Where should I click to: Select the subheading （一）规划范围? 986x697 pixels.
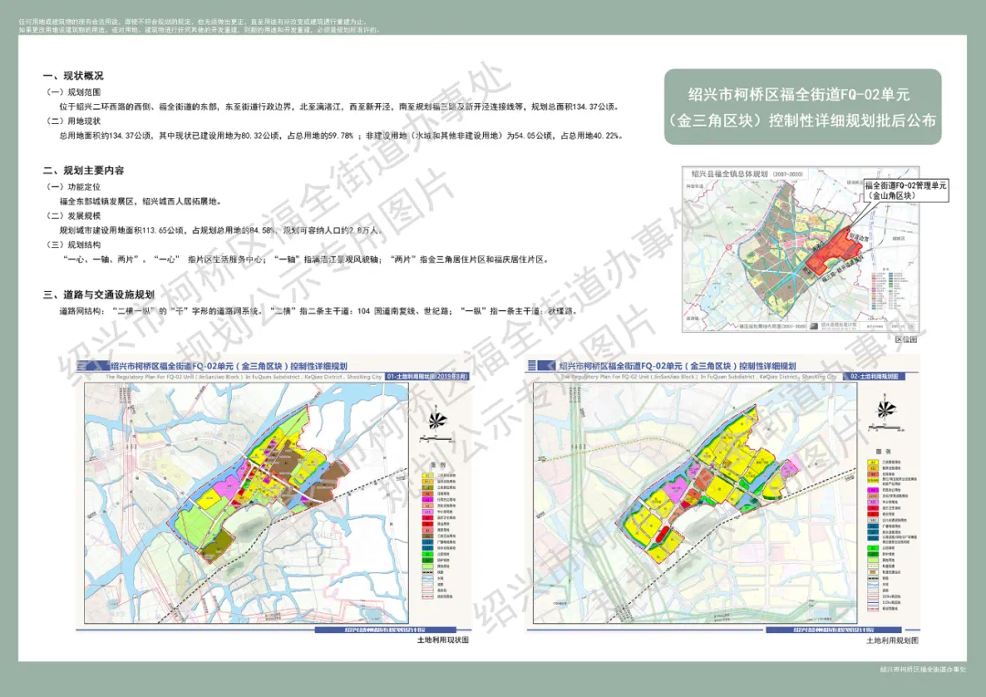[x=74, y=92]
